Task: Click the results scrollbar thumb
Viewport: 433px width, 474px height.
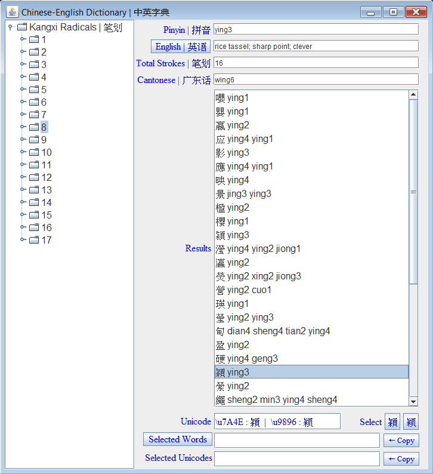Action: tap(413, 192)
